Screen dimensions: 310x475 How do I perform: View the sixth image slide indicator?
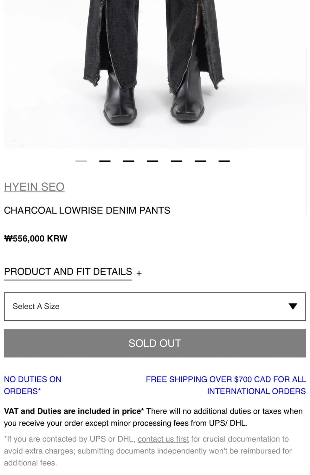coord(200,161)
